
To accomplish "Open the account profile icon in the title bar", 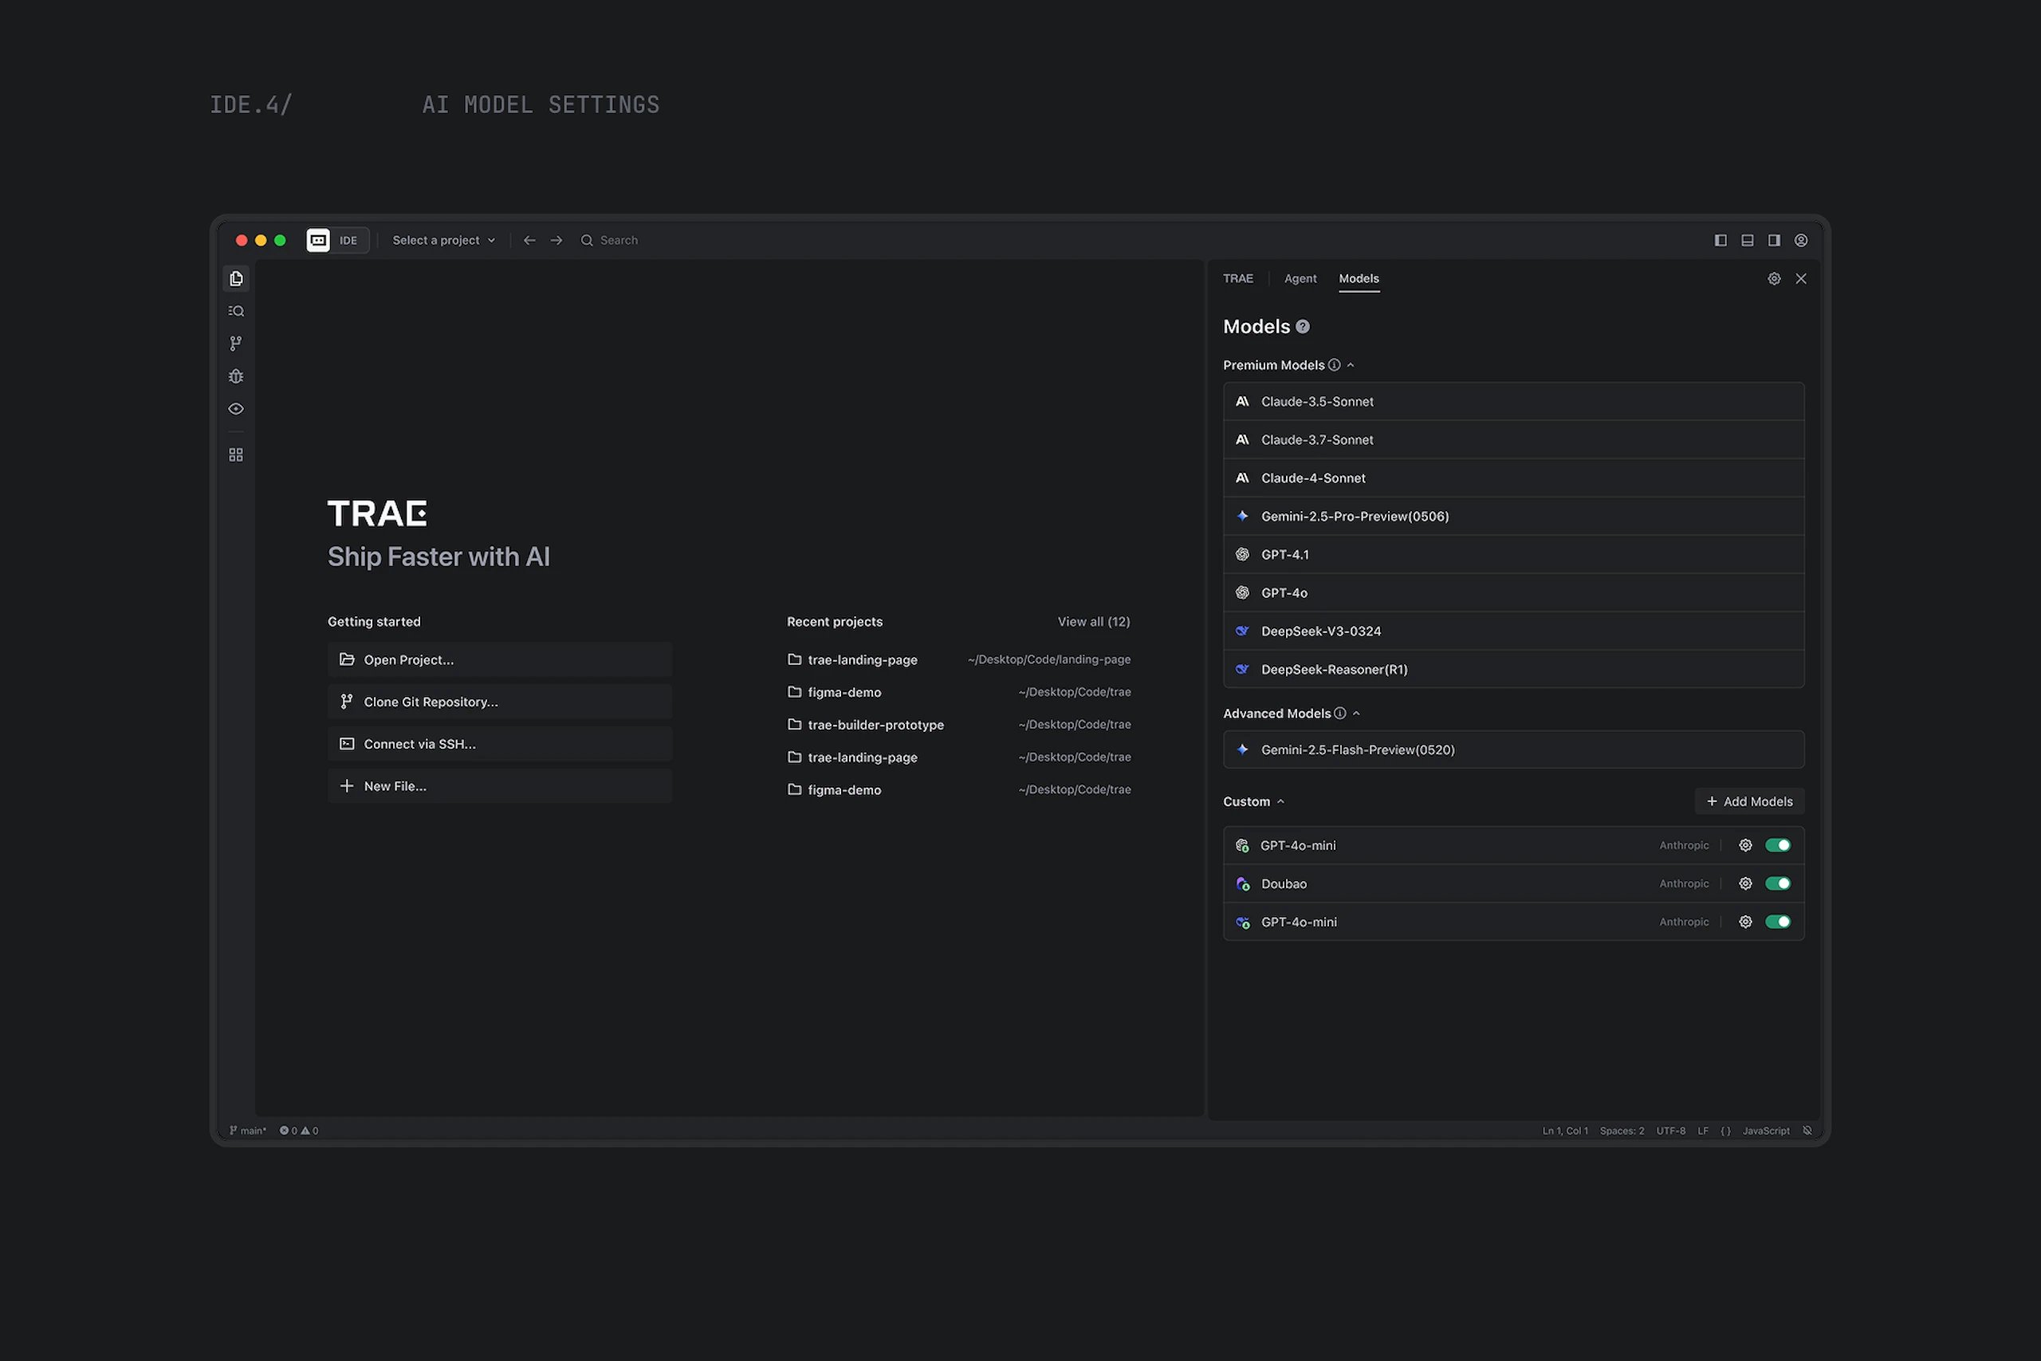I will [1802, 241].
